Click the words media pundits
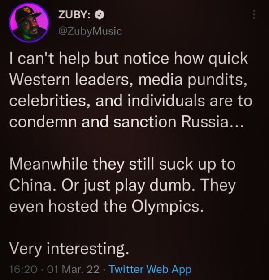The width and height of the screenshot is (269, 280). (192, 80)
